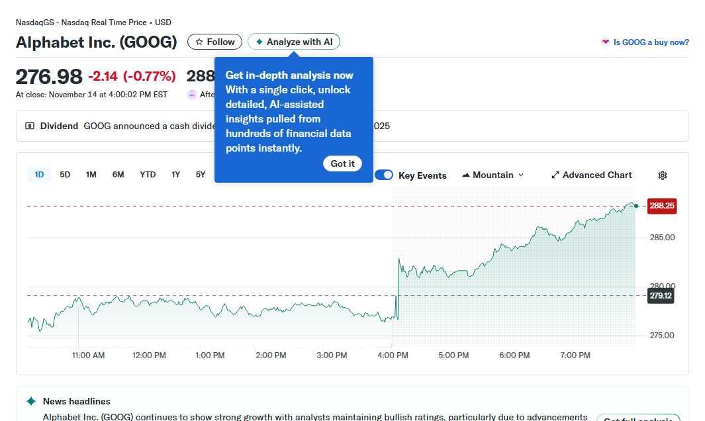705x421 pixels.
Task: Switch to the YTD chart range
Action: pyautogui.click(x=148, y=174)
